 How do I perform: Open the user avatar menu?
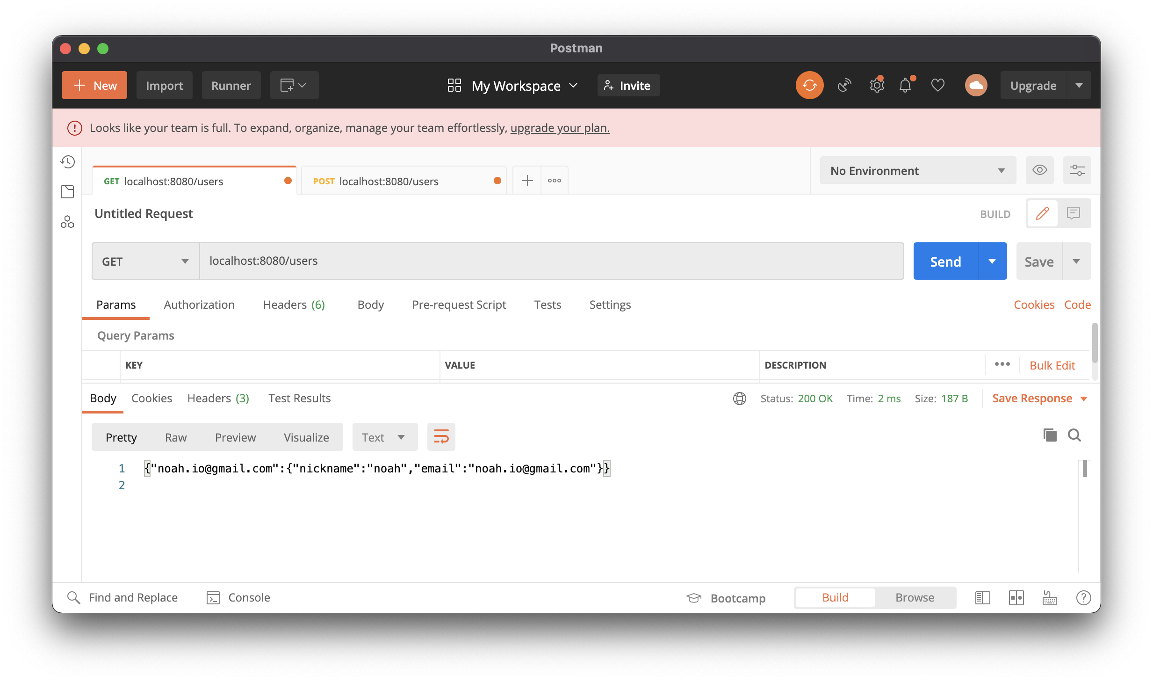(976, 85)
